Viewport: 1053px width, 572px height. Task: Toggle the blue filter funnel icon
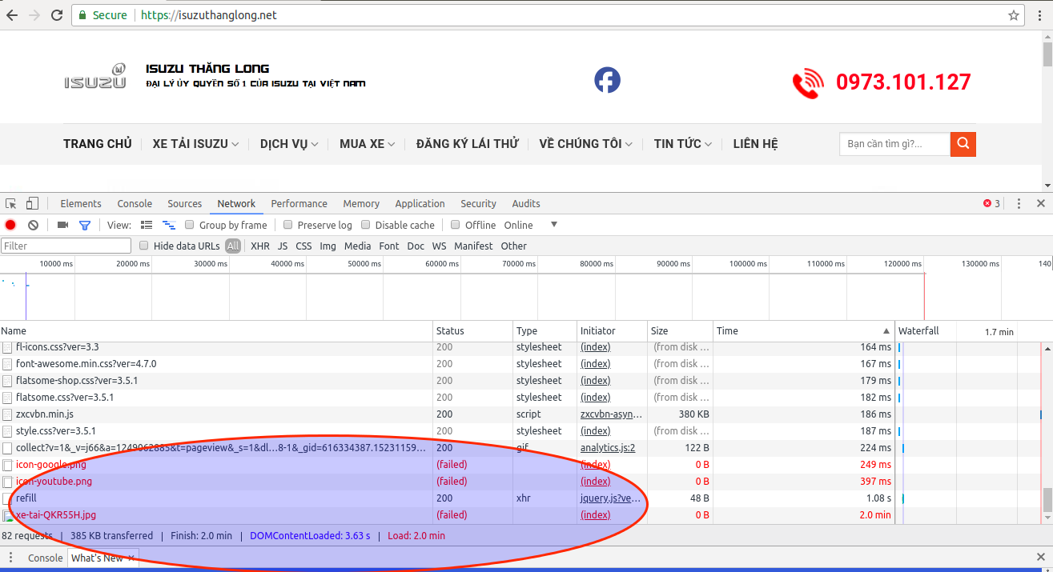(x=85, y=225)
